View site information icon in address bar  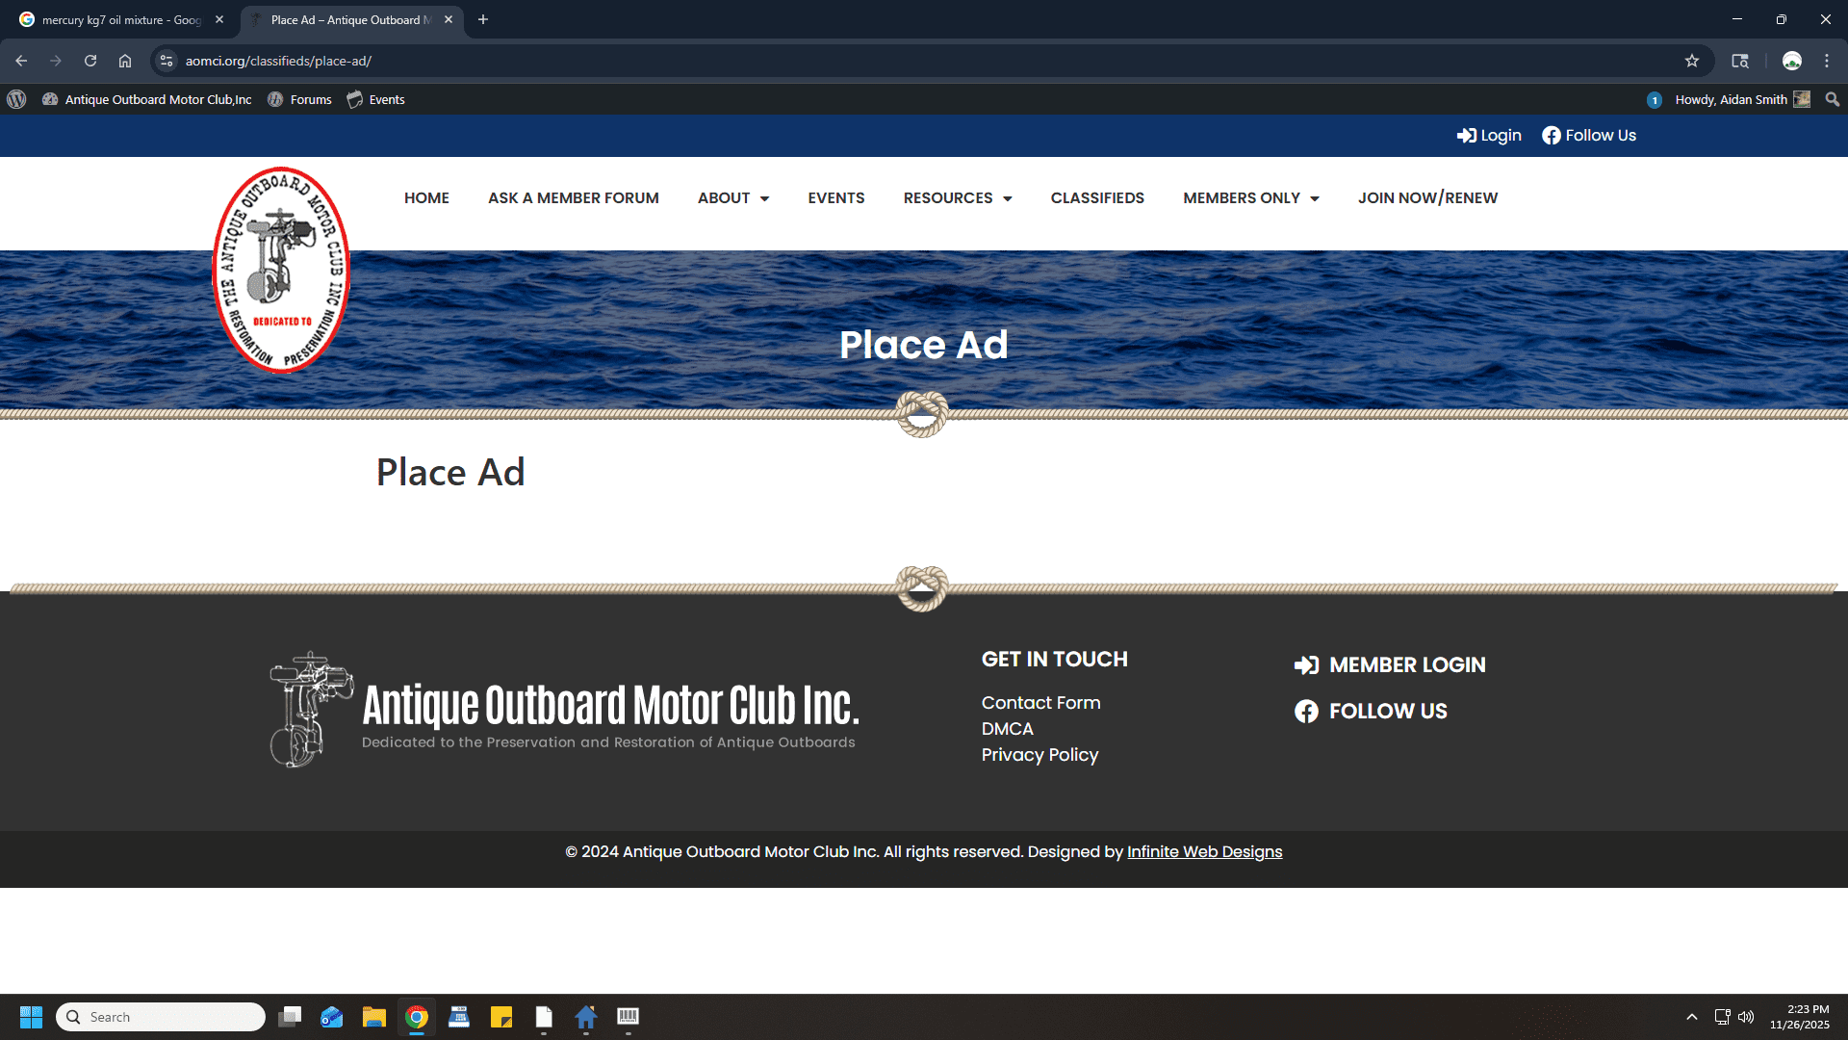[167, 61]
